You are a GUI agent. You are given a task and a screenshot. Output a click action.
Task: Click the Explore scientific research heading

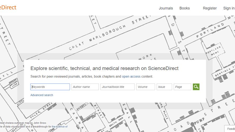105,68
